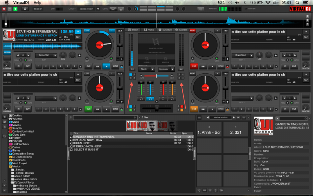Switch to the MIXER tab
Screen dimensions: 313x196
pyautogui.click(x=133, y=30)
